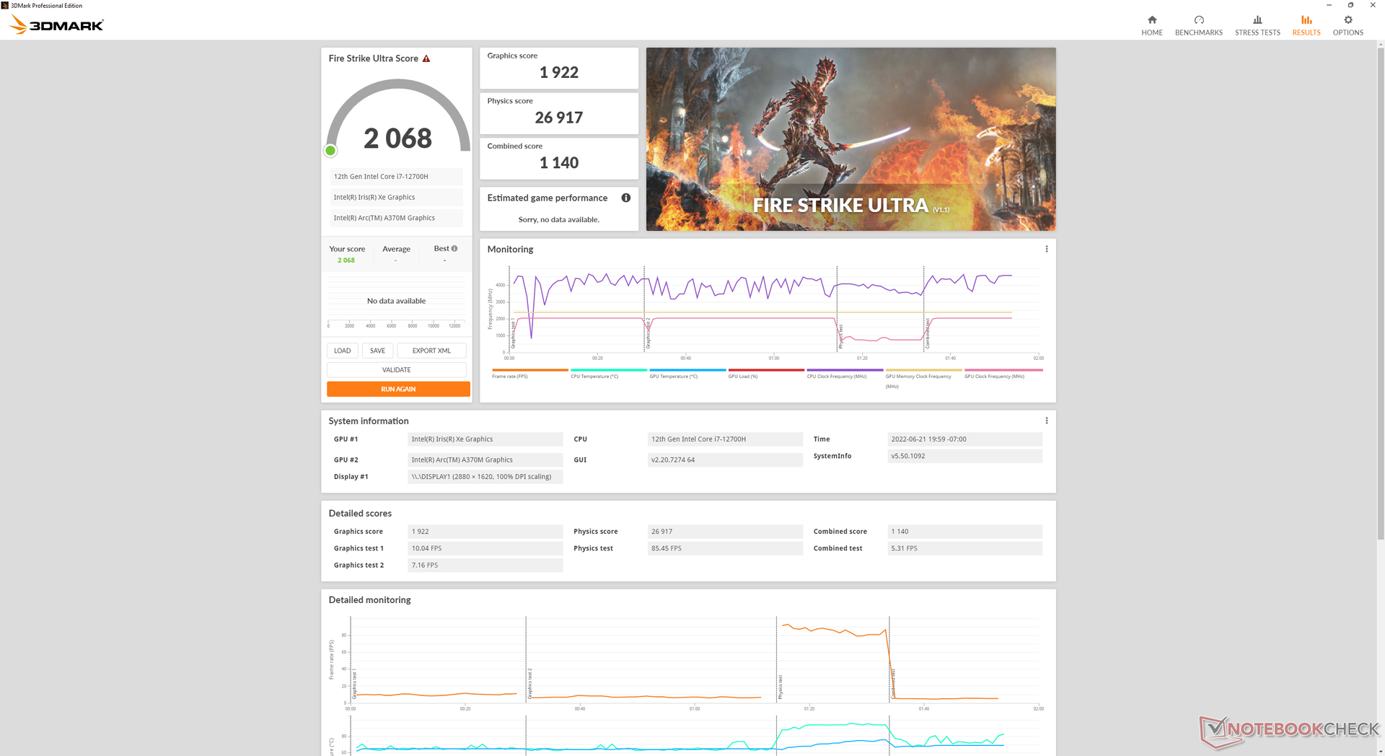Toggle the GPU Temperature (°C) legend series
Screen dimensions: 1385x756
687,374
